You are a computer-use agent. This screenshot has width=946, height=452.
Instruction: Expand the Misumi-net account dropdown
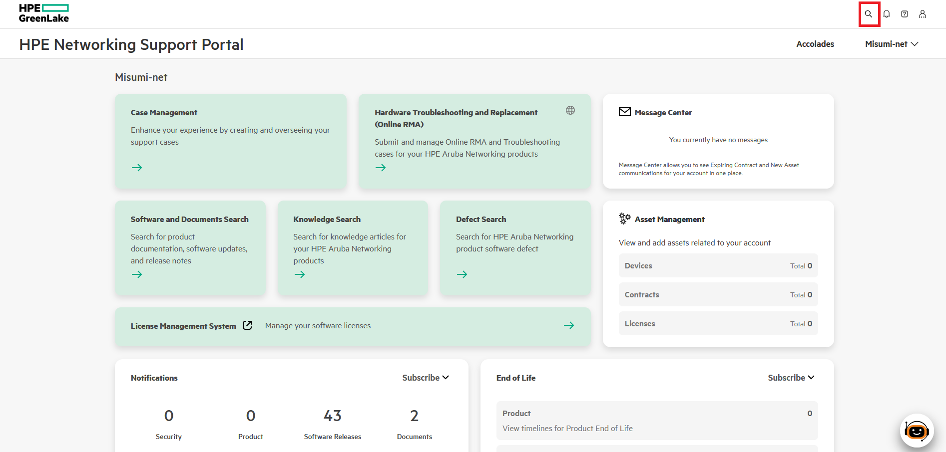pyautogui.click(x=892, y=44)
